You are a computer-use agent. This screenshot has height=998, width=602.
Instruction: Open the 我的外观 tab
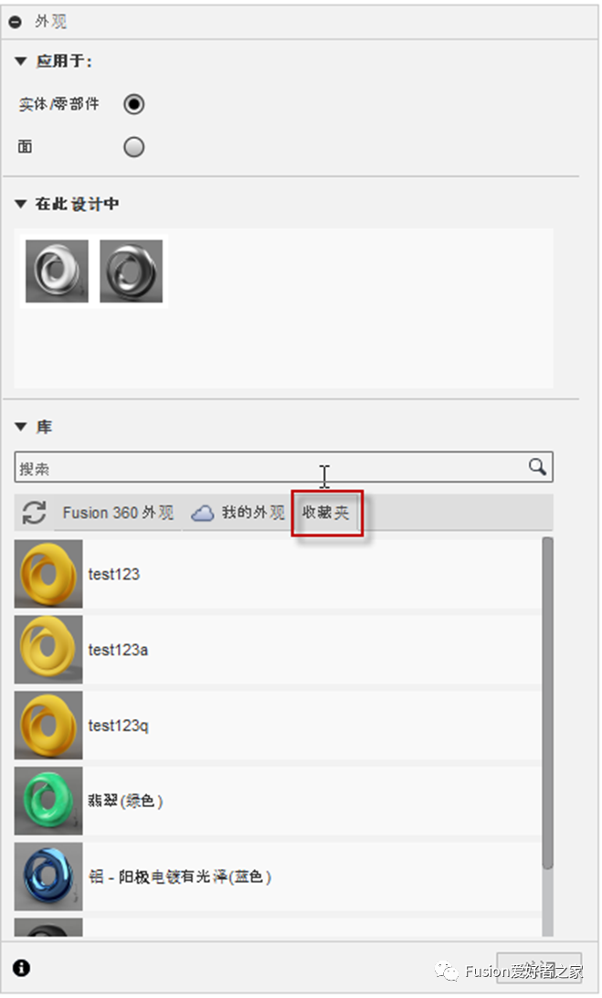(253, 513)
